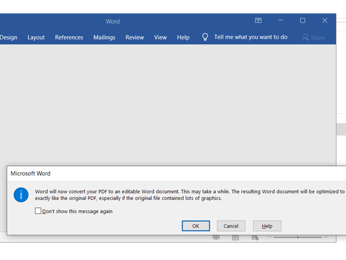
Task: Switch to Read Mode view icon
Action: (x=216, y=237)
